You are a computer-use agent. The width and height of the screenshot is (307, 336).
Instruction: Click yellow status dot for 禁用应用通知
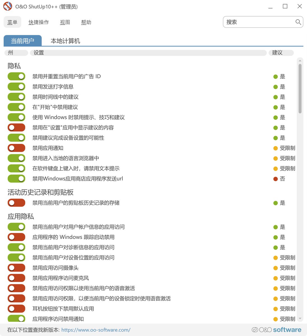[275, 148]
